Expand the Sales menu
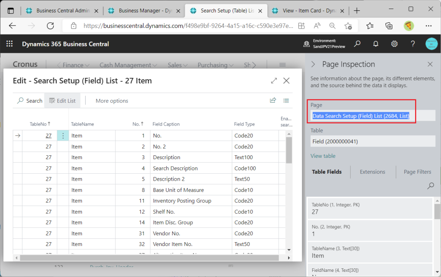This screenshot has width=441, height=277. pos(177,65)
